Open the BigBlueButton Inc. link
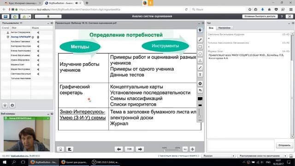This screenshot has width=295, height=166. (20, 156)
